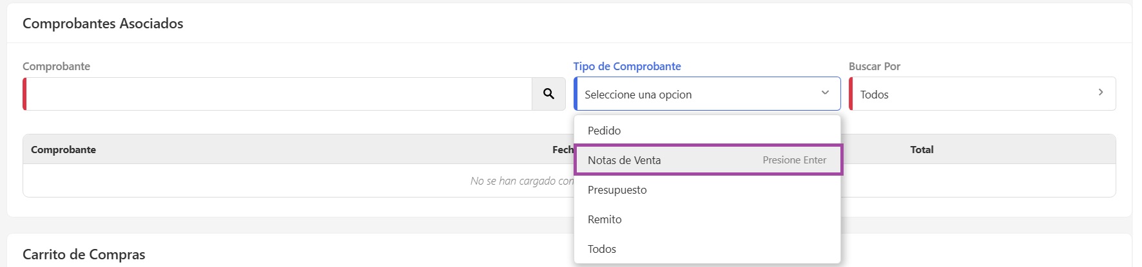Collapse the Tipo de Comprobante chevron arrow
Image resolution: width=1142 pixels, height=267 pixels.
coord(825,93)
